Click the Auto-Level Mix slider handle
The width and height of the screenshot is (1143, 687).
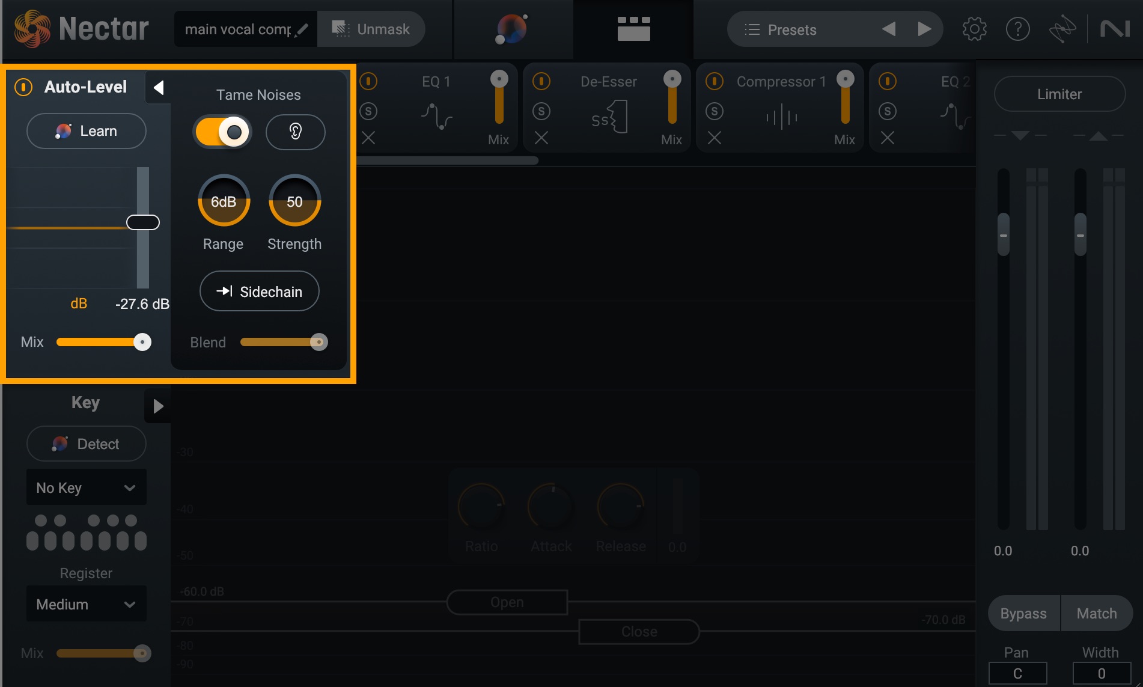pyautogui.click(x=142, y=342)
